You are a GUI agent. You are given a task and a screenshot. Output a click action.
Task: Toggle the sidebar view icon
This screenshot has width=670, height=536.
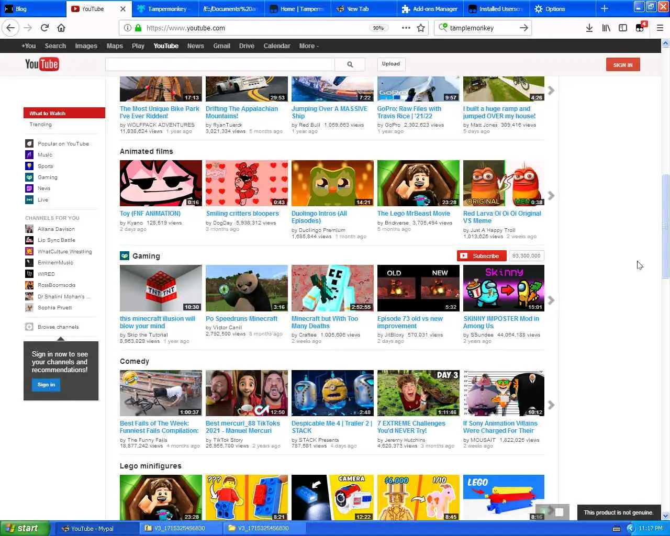[623, 28]
